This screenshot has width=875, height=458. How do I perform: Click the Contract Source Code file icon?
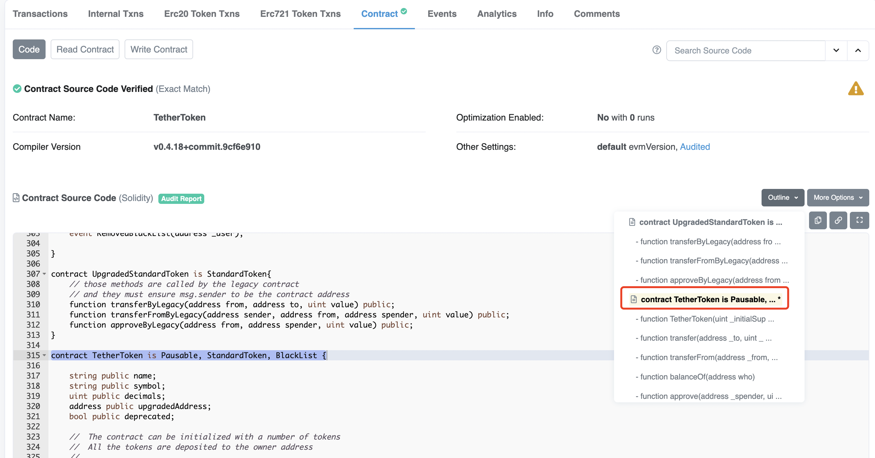[16, 198]
